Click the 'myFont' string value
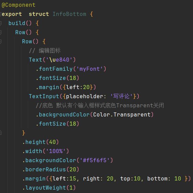This screenshot has width=193, height=193. (x=89, y=69)
